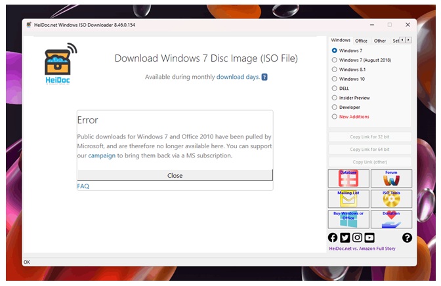Screen dimensions: 441x286
Task: Click the HeiDoc treasure chest logo
Action: pos(60,64)
